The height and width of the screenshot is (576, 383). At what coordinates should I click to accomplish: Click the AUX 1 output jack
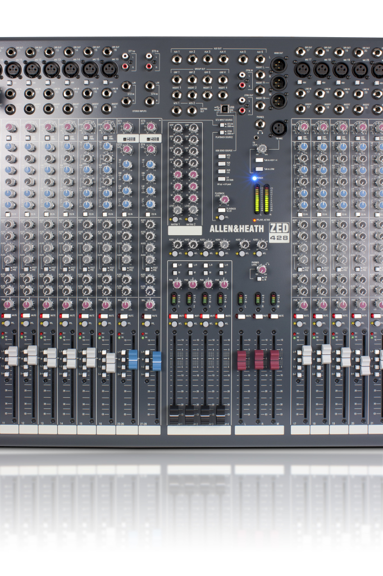click(176, 59)
